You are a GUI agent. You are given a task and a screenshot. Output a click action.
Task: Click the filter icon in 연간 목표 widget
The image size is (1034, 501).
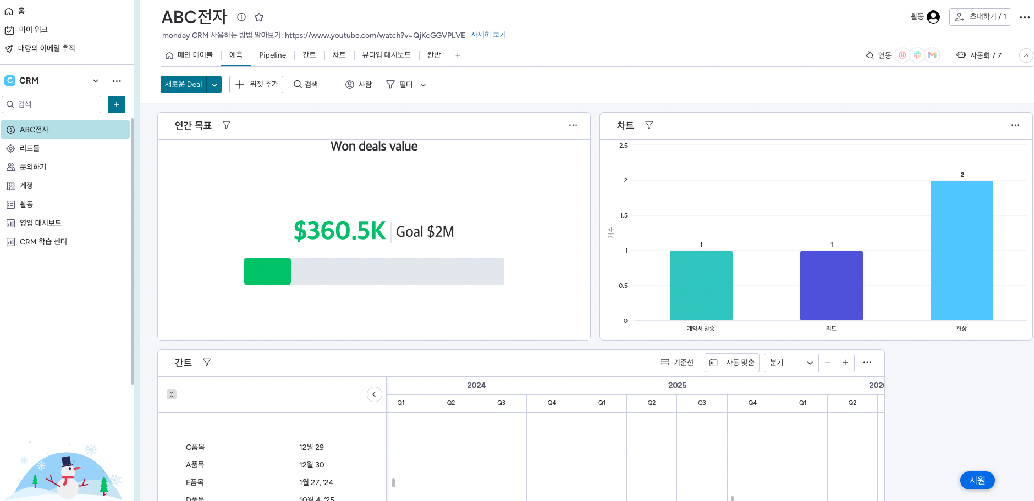coord(227,125)
